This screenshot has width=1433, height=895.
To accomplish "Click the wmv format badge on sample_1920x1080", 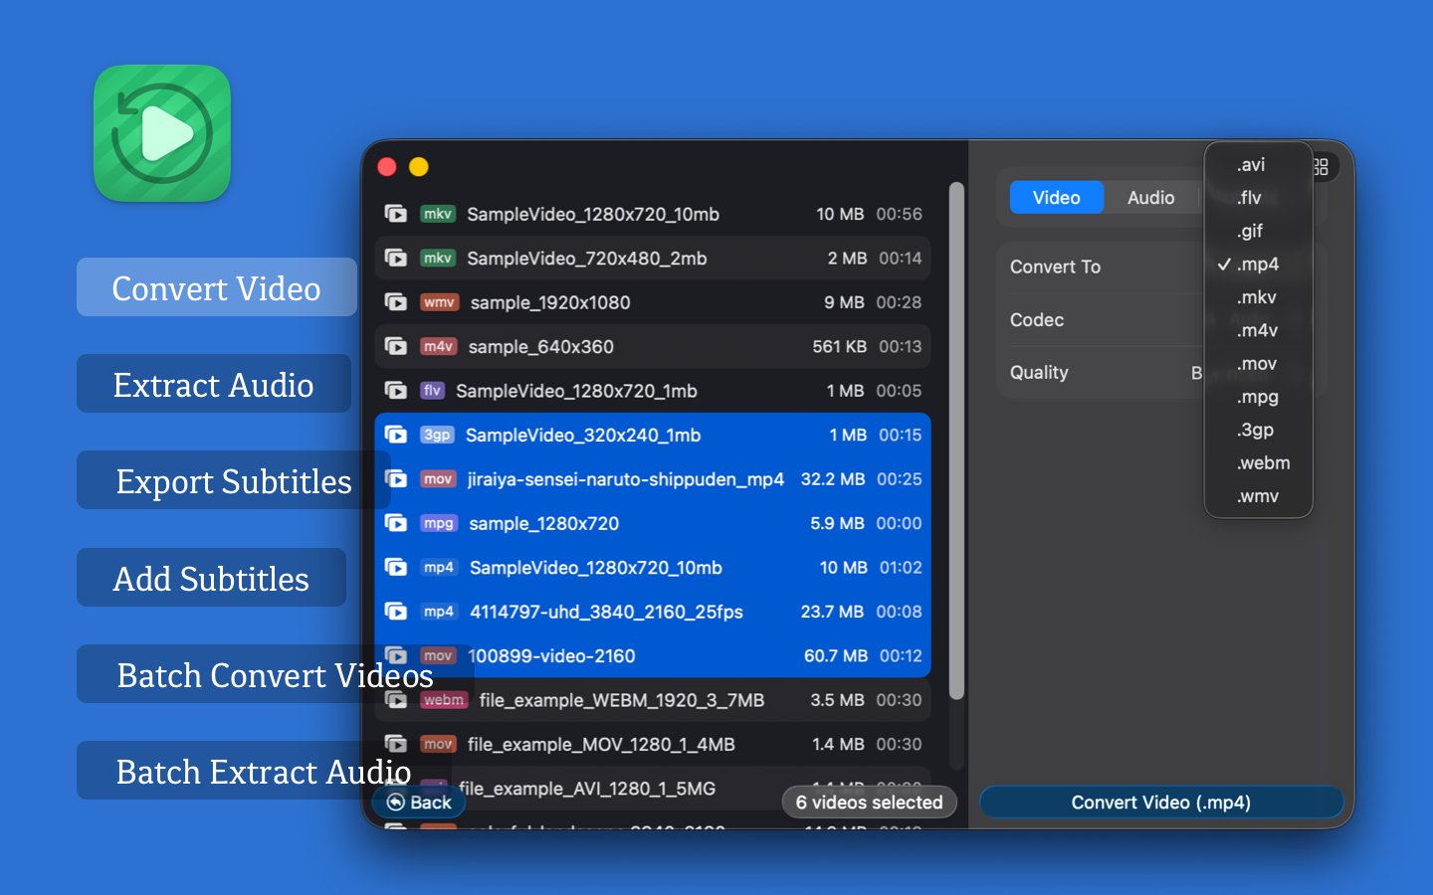I will 439,302.
